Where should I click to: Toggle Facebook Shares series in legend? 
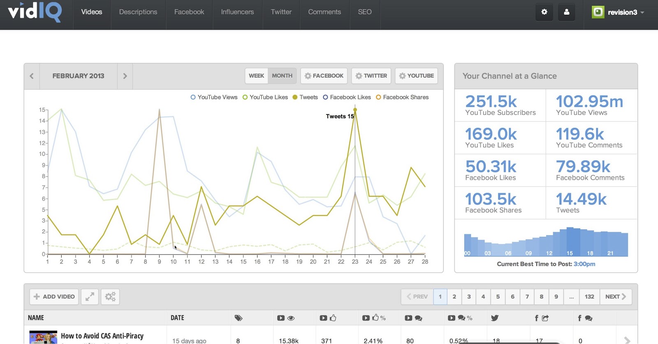[x=402, y=97]
